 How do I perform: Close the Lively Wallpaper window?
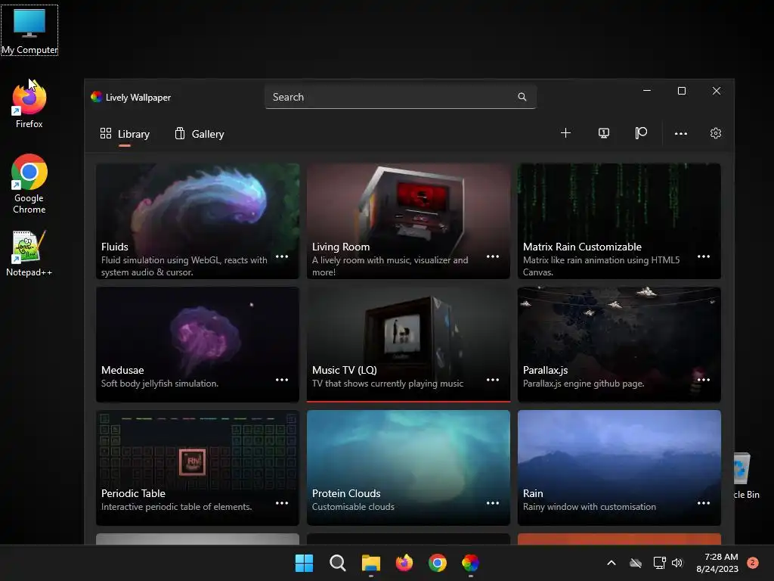tap(717, 91)
